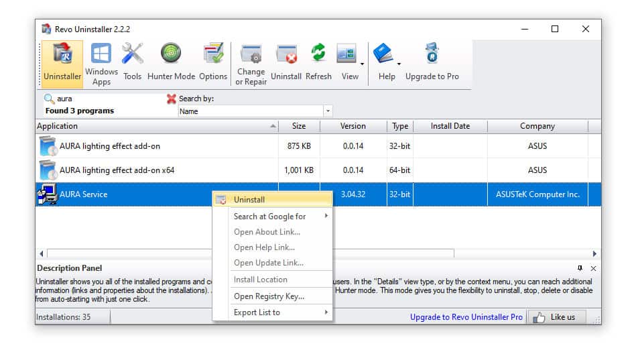Click the ASUSTeK Computer Inc. company cell
Viewport: 636px width, 352px height.
pos(537,194)
